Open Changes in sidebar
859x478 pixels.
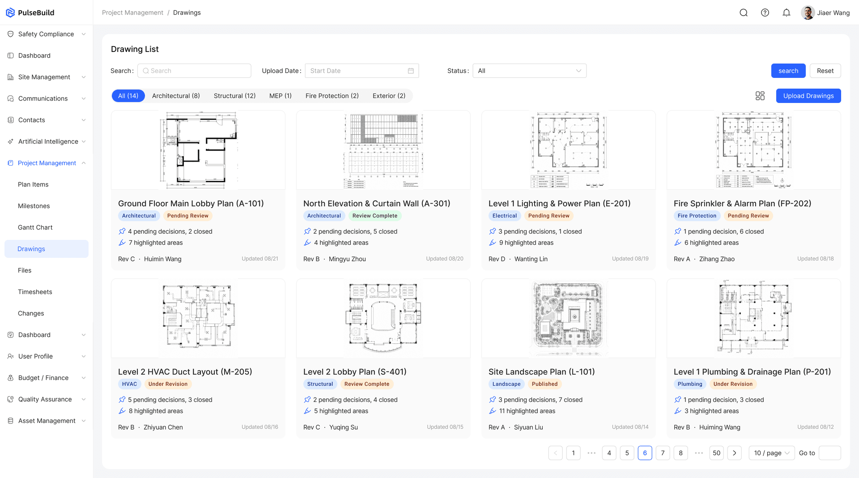pos(31,313)
